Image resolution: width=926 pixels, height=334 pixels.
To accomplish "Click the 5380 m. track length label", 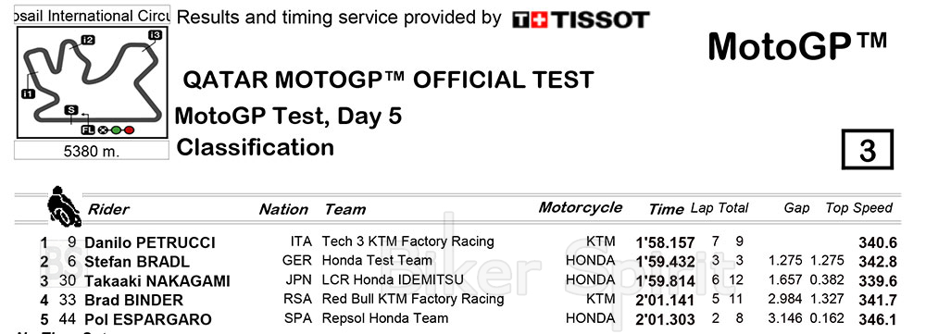I will point(92,151).
